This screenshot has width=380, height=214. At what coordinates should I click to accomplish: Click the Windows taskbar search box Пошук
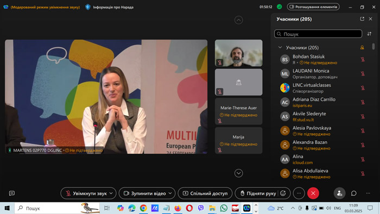pyautogui.click(x=57, y=208)
